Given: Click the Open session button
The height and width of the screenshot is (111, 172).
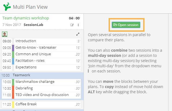Looking at the screenshot, I should pos(126,25).
